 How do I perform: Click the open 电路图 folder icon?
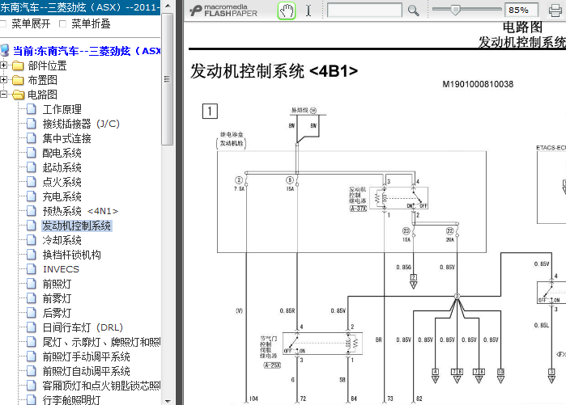click(x=18, y=95)
